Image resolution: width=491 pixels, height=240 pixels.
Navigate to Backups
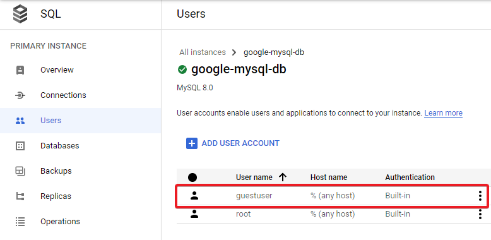(x=56, y=171)
